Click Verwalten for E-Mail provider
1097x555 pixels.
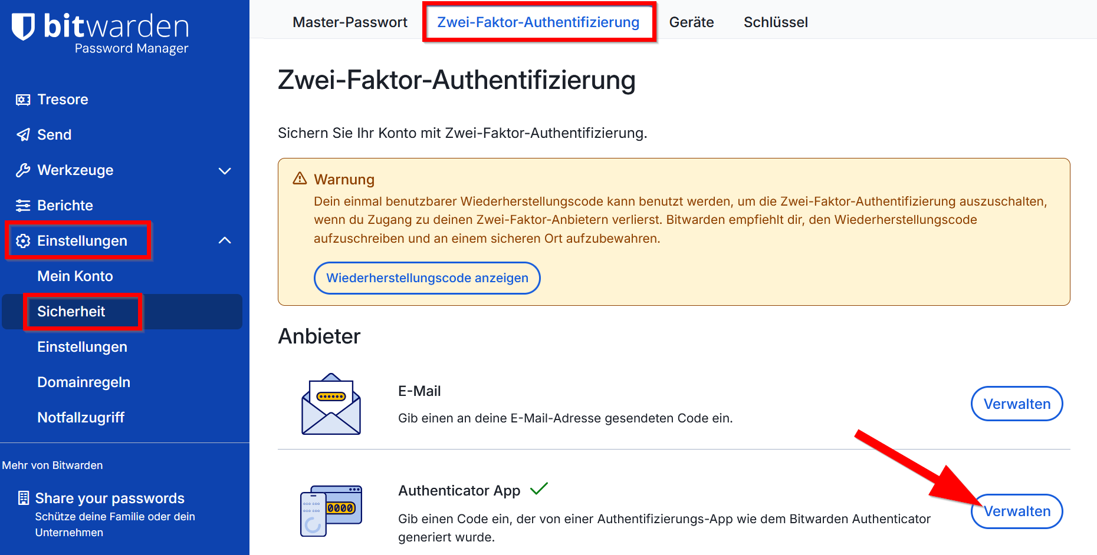(x=1016, y=404)
